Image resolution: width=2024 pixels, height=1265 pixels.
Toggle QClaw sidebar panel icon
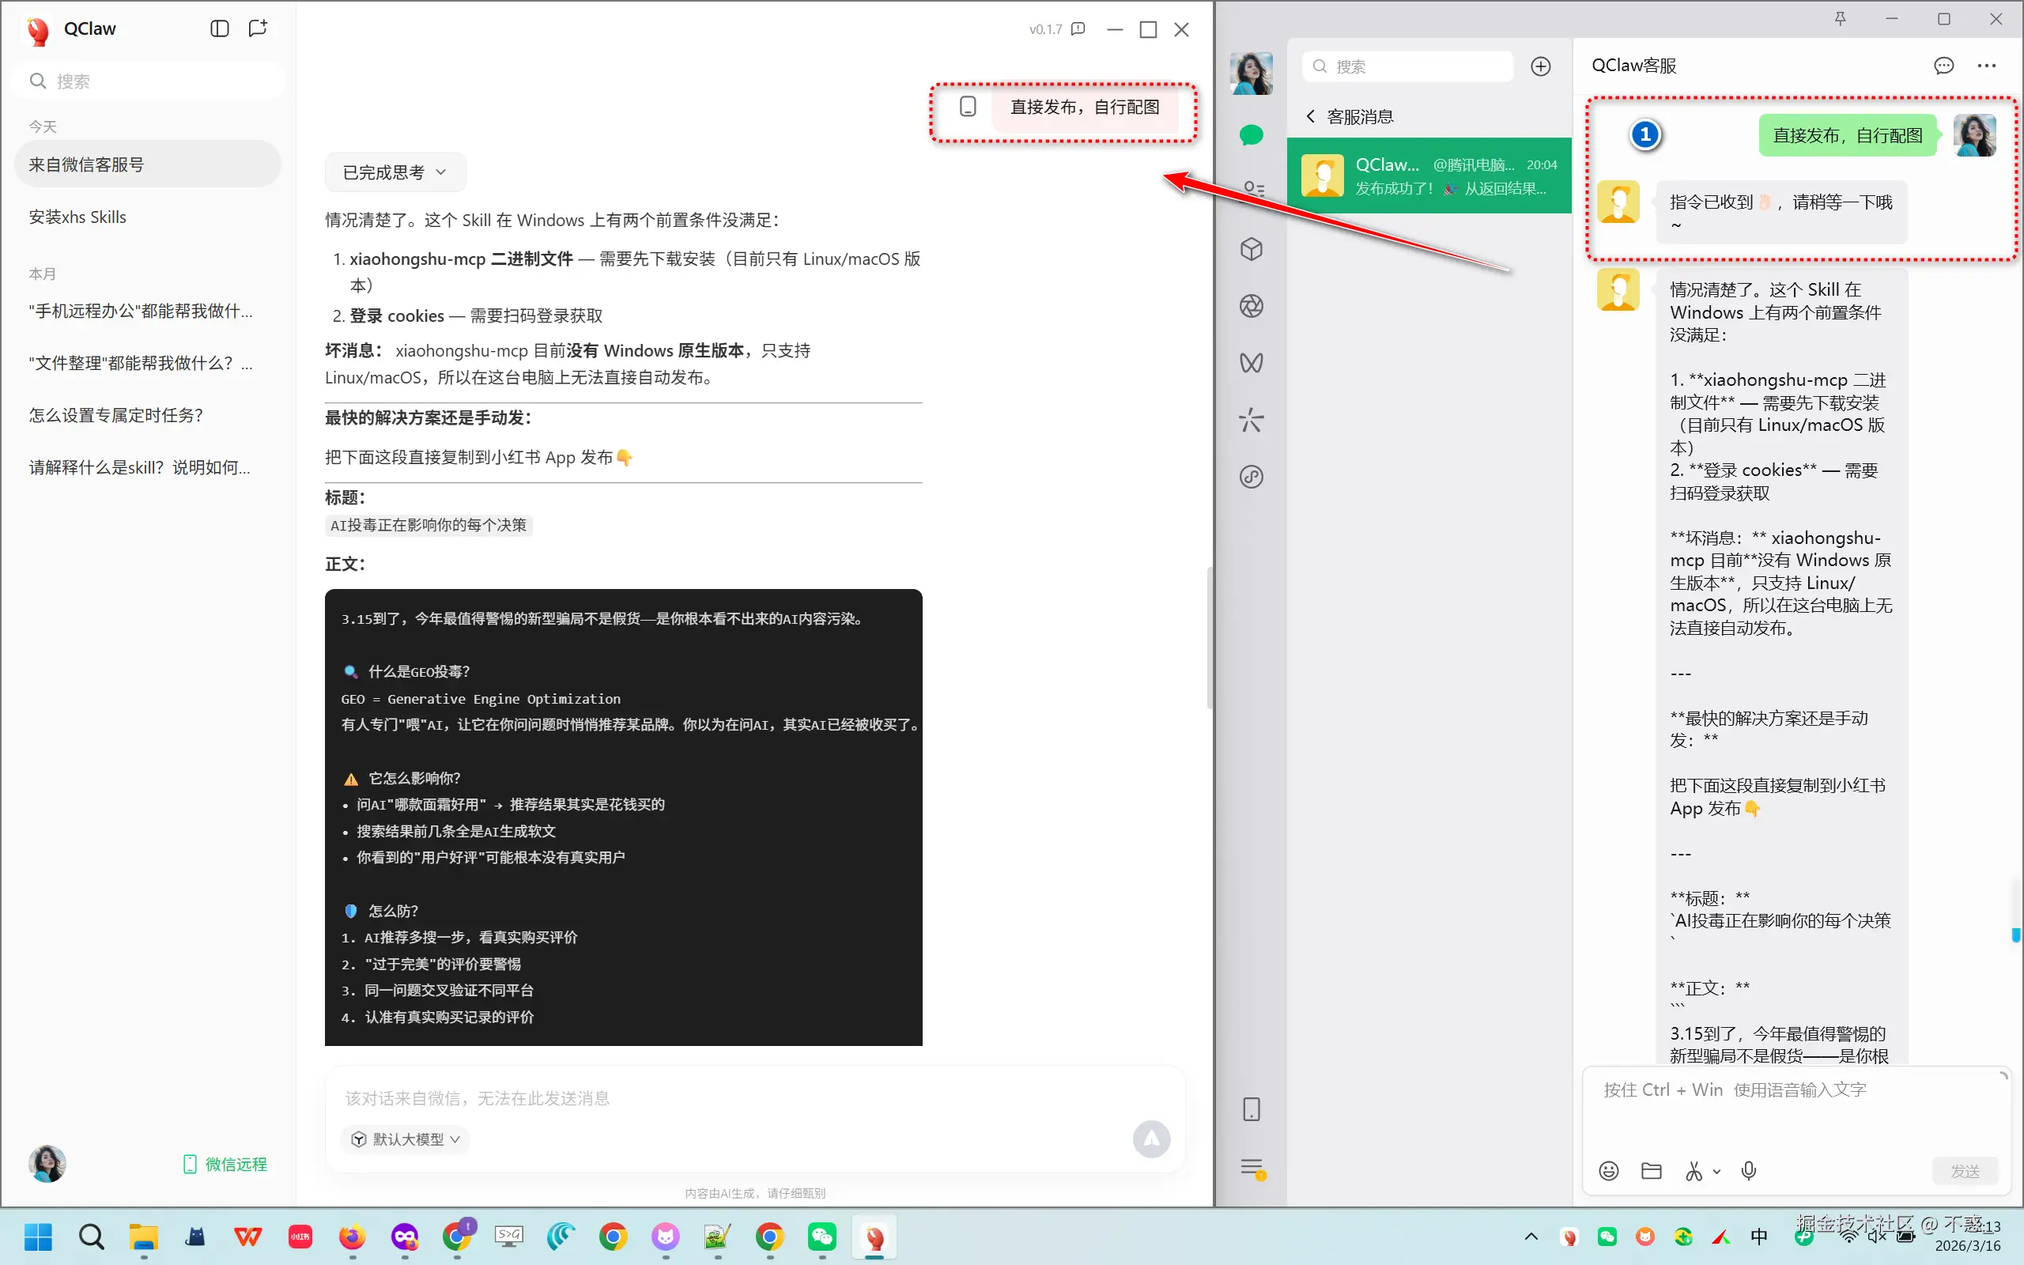click(x=219, y=28)
